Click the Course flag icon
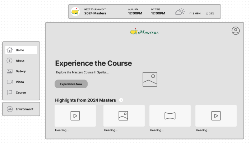Screen dimensions: 250x145 coord(9,92)
